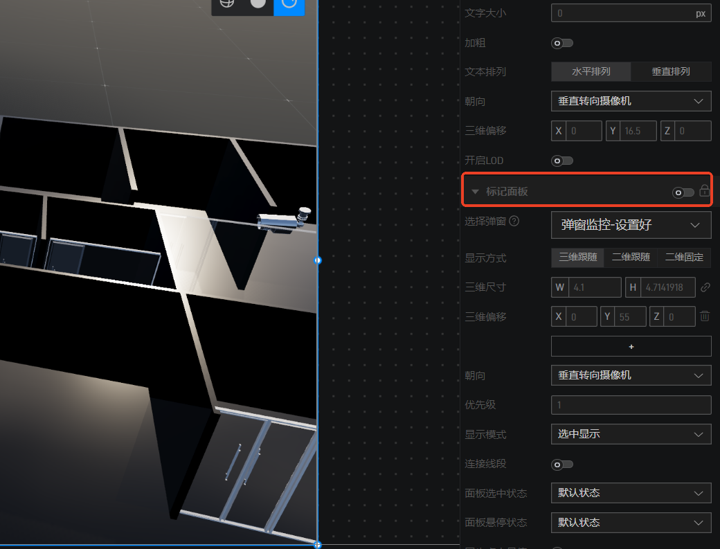Turn on the 标记面板 toggle

(x=683, y=192)
